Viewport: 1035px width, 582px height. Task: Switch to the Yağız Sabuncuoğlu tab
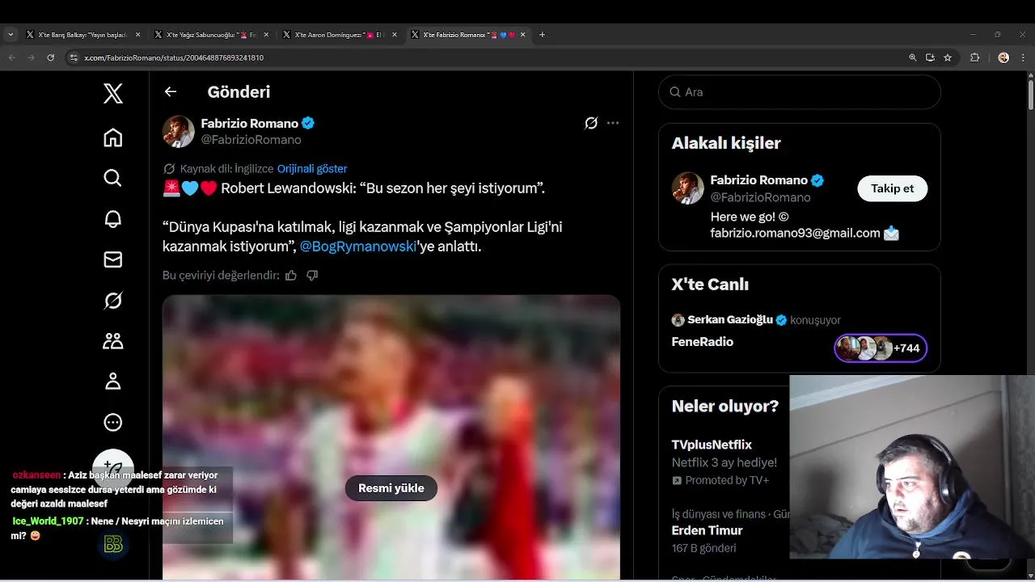[x=212, y=35]
